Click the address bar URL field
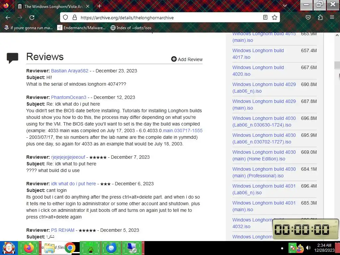The image size is (340, 255). [x=170, y=18]
